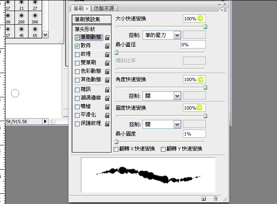Switch to the 筆刷 tab
Image resolution: width=277 pixels, height=204 pixels.
point(79,8)
